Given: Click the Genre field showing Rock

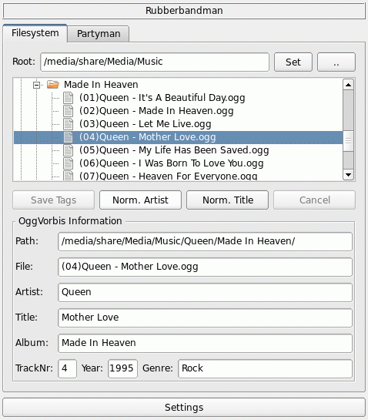Looking at the screenshot, I should click(266, 369).
